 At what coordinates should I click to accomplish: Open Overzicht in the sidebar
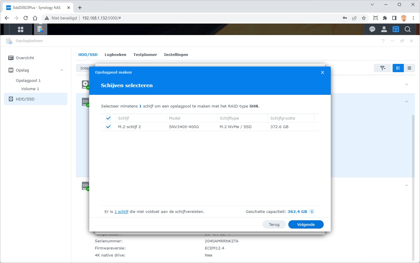(x=25, y=58)
